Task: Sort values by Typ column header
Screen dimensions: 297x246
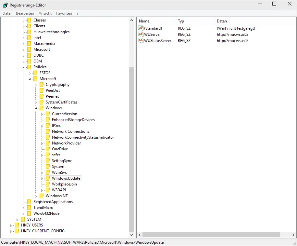Action: (x=195, y=21)
